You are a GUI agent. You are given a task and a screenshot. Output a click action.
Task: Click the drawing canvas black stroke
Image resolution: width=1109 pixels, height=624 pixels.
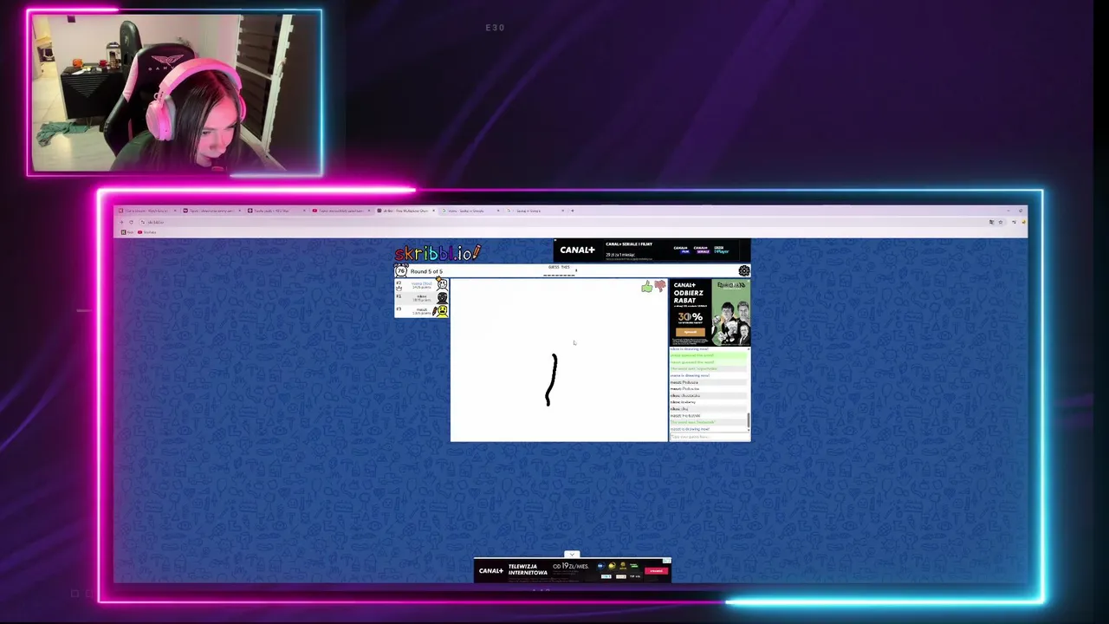pyautogui.click(x=551, y=380)
